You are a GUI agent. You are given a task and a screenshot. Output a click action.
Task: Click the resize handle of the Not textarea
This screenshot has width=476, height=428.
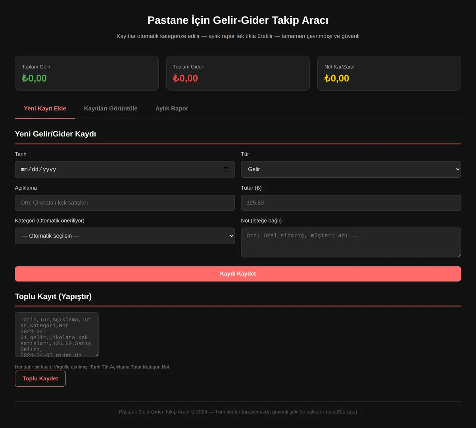[x=459, y=255]
